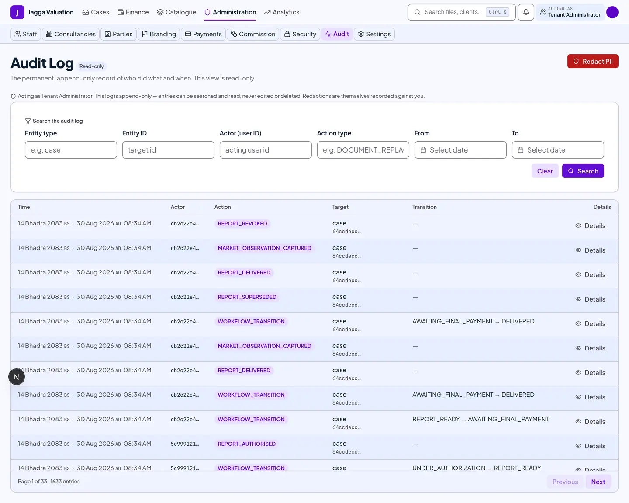Click the Page 1 of 33 entries text

click(x=49, y=482)
